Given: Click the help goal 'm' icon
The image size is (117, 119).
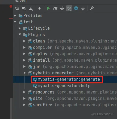Looking at the screenshot, I should coord(35,86).
